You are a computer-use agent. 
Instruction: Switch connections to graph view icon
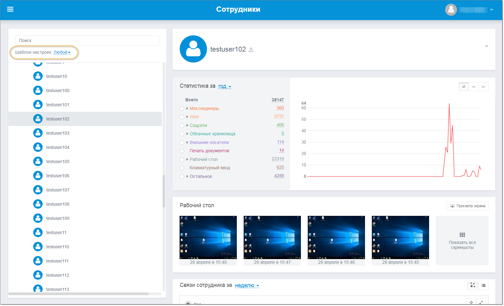tap(473, 285)
